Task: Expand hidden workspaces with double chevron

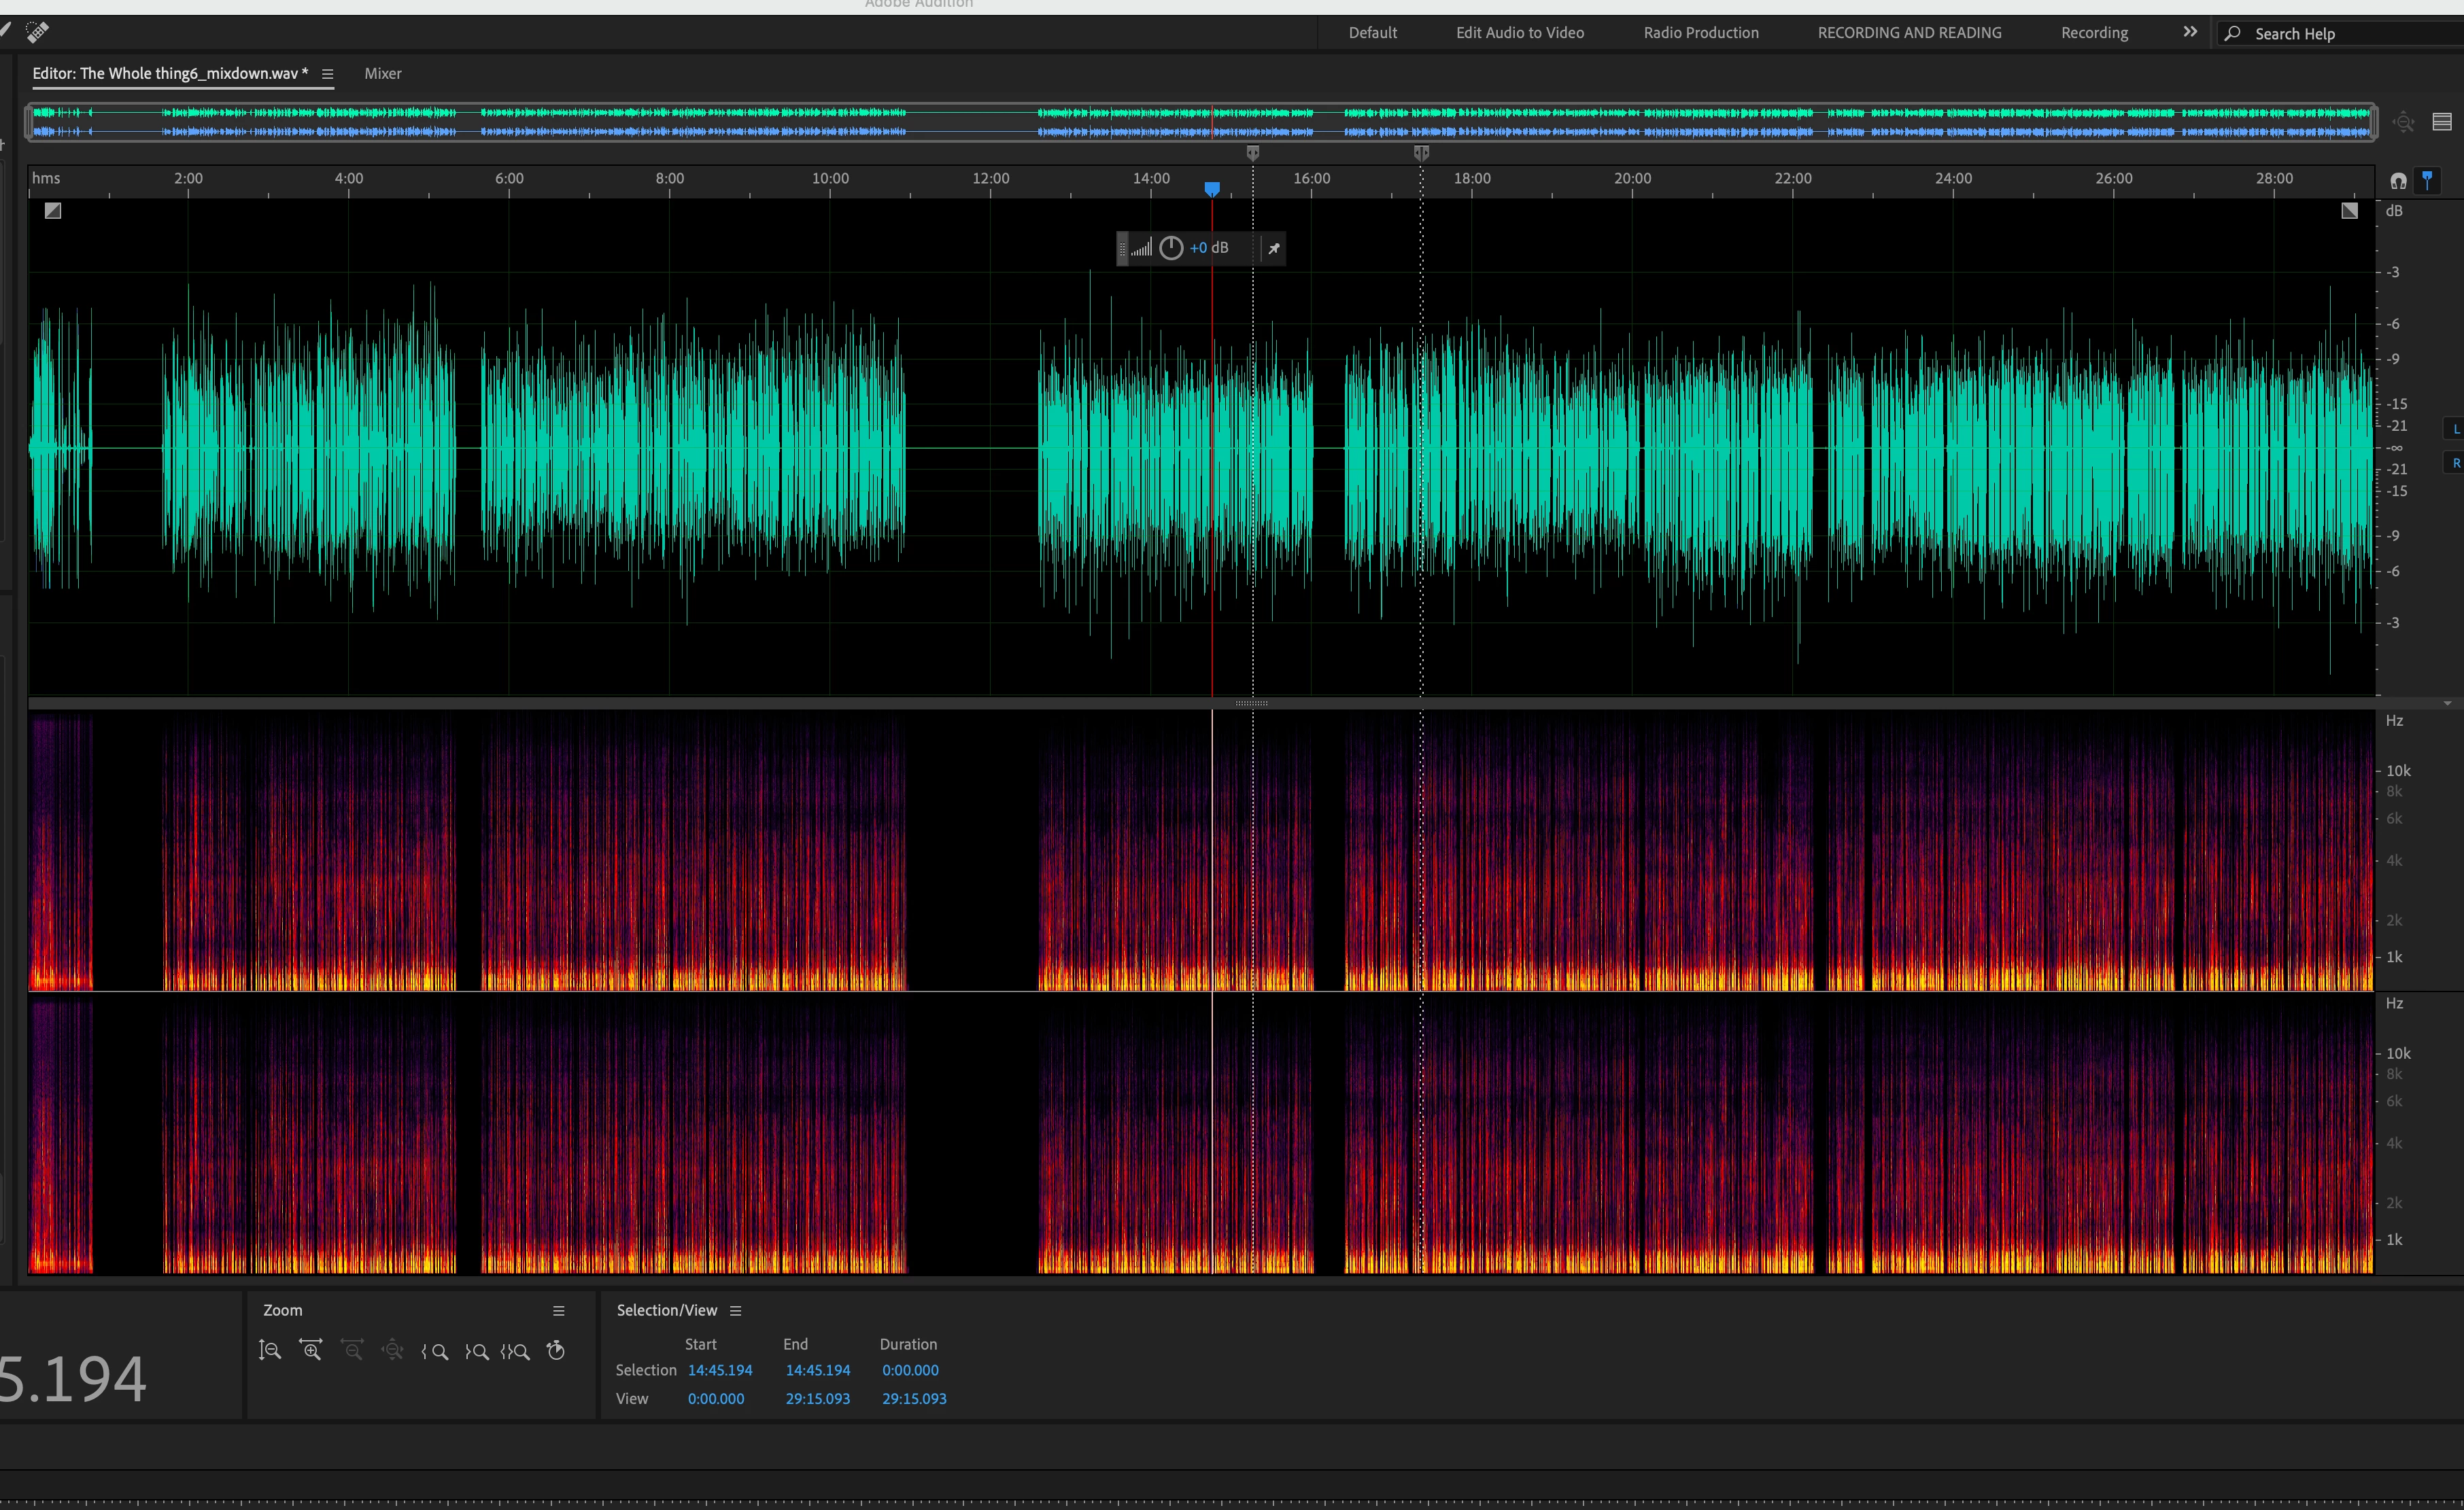Action: point(2190,32)
